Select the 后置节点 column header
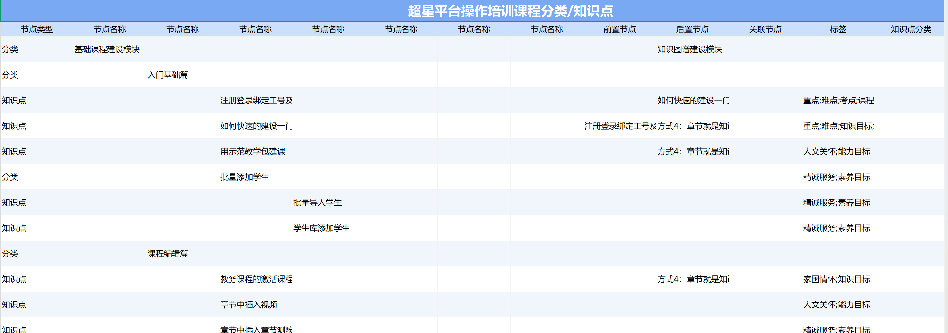Screen dimensions: 948x333 point(692,29)
